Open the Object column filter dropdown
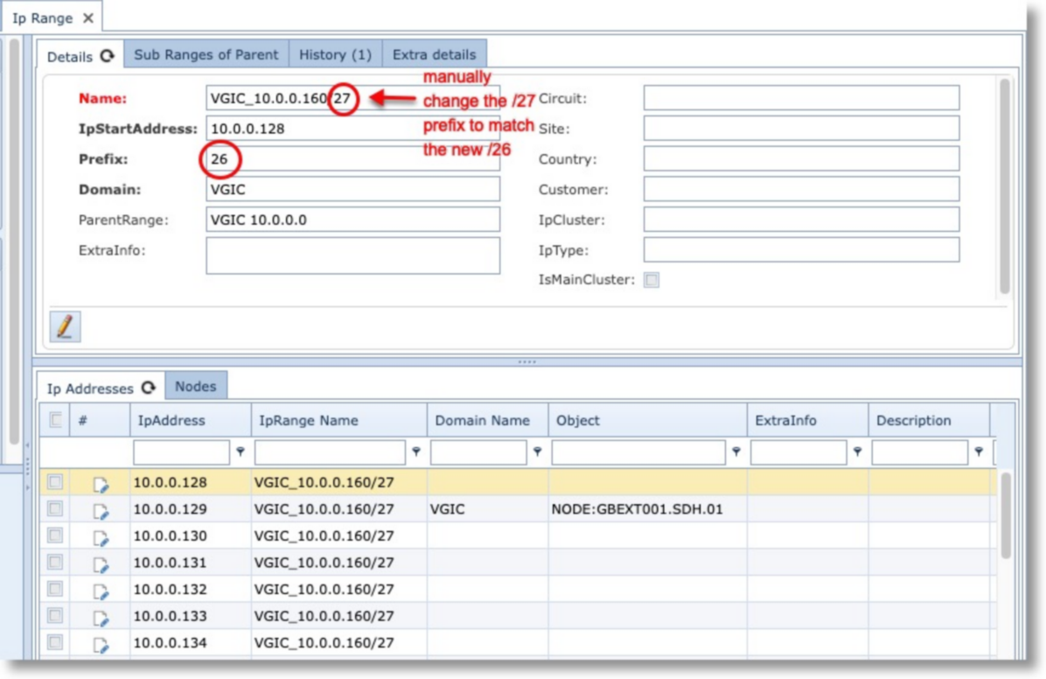 (x=736, y=452)
